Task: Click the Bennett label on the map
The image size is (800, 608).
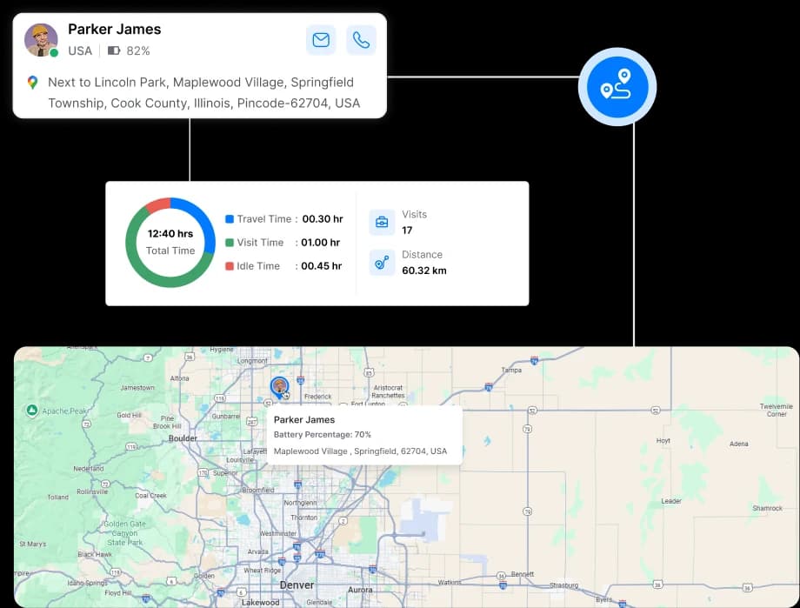Action: 523,574
